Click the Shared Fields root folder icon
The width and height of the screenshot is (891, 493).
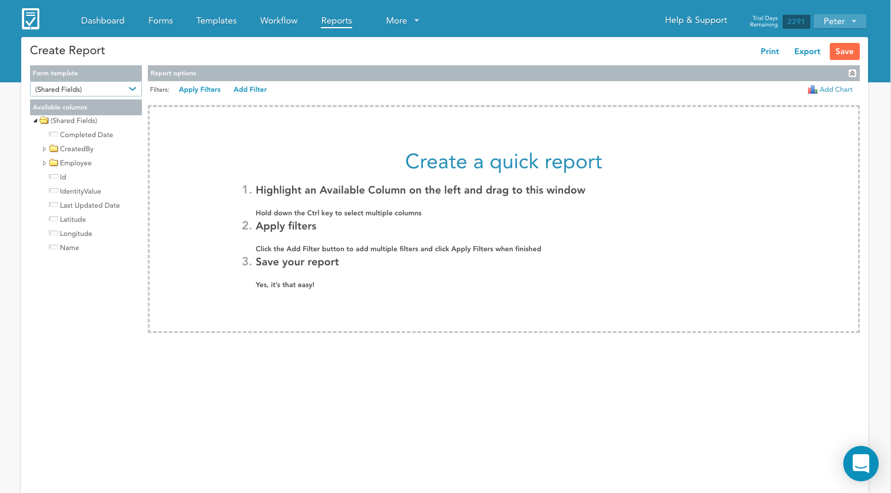(44, 121)
